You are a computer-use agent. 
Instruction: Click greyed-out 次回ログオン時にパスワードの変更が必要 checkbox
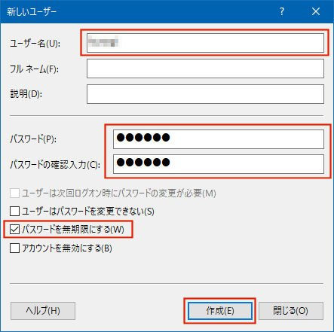coord(14,193)
